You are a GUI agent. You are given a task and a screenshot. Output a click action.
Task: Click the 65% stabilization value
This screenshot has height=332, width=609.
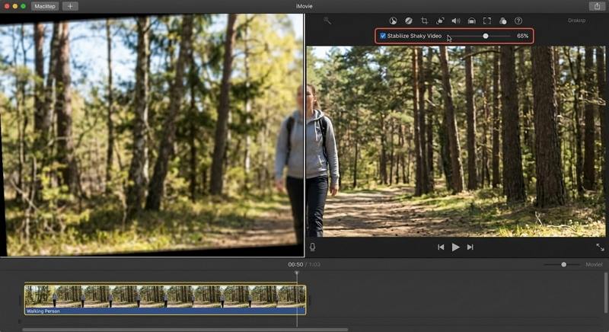tap(522, 36)
